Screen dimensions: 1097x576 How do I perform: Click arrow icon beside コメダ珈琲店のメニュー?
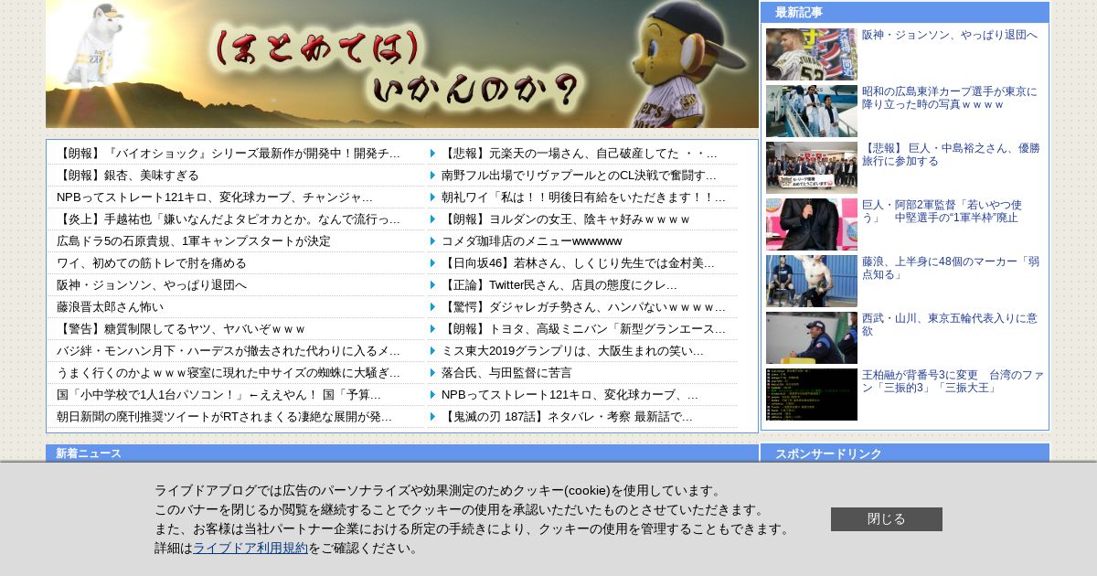point(433,240)
